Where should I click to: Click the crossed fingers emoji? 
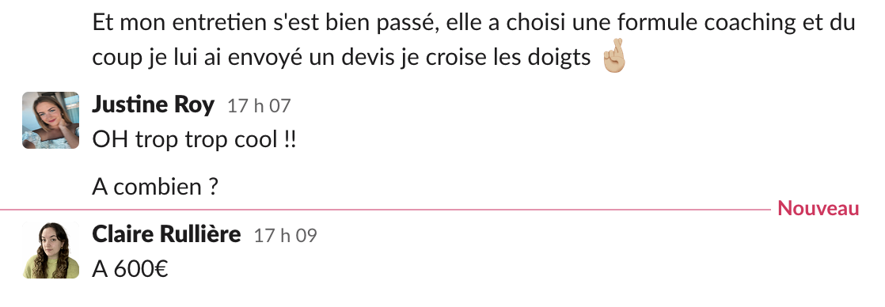[x=614, y=56]
